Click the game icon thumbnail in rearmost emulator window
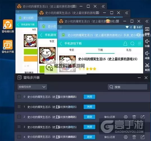This screenshot has width=151, height=141. 30,41
